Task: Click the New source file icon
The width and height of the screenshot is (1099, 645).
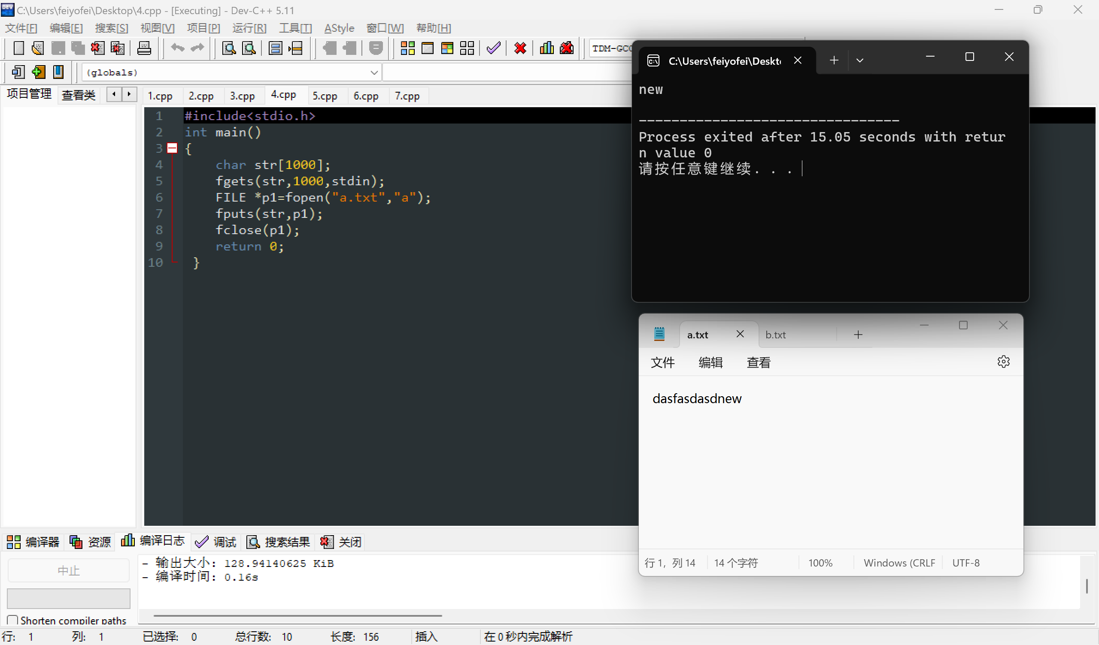Action: pyautogui.click(x=18, y=48)
